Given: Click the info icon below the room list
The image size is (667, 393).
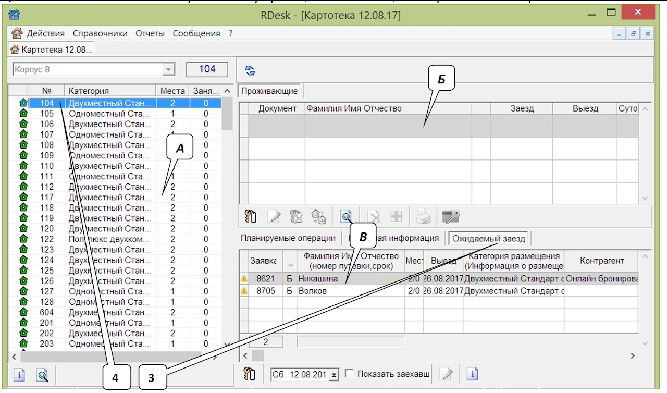Looking at the screenshot, I should click(x=19, y=375).
